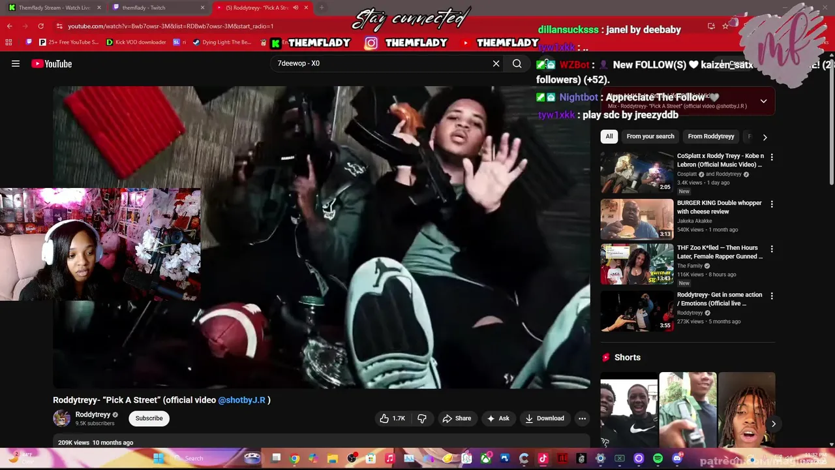The width and height of the screenshot is (835, 470).
Task: Open Apple Music icon in taskbar
Action: [389, 458]
